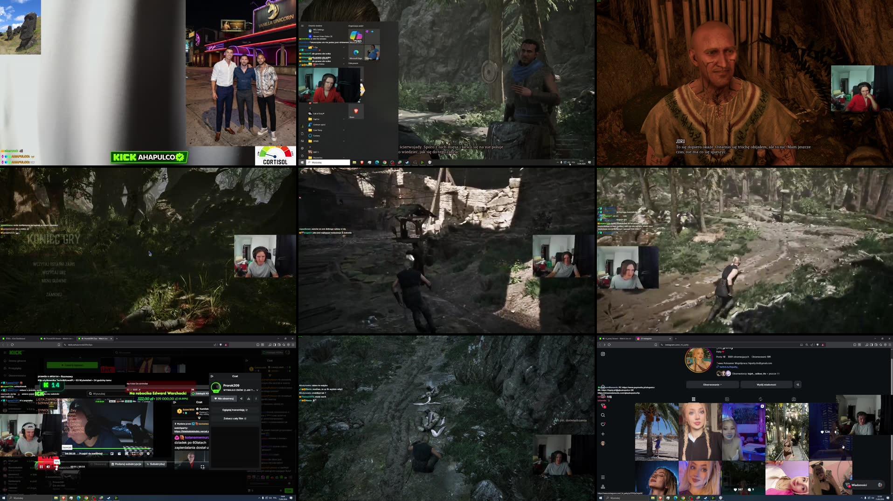Click Kick logo in Kick browser window
The width and height of the screenshot is (893, 501).
16,352
